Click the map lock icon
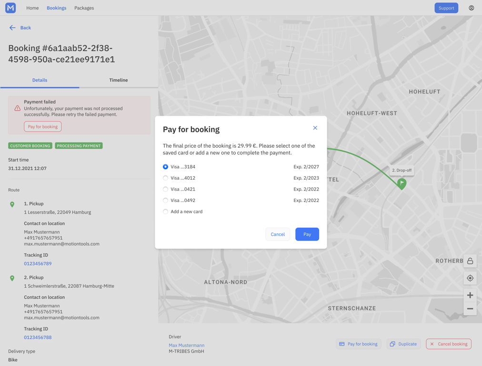The image size is (482, 366). (470, 261)
